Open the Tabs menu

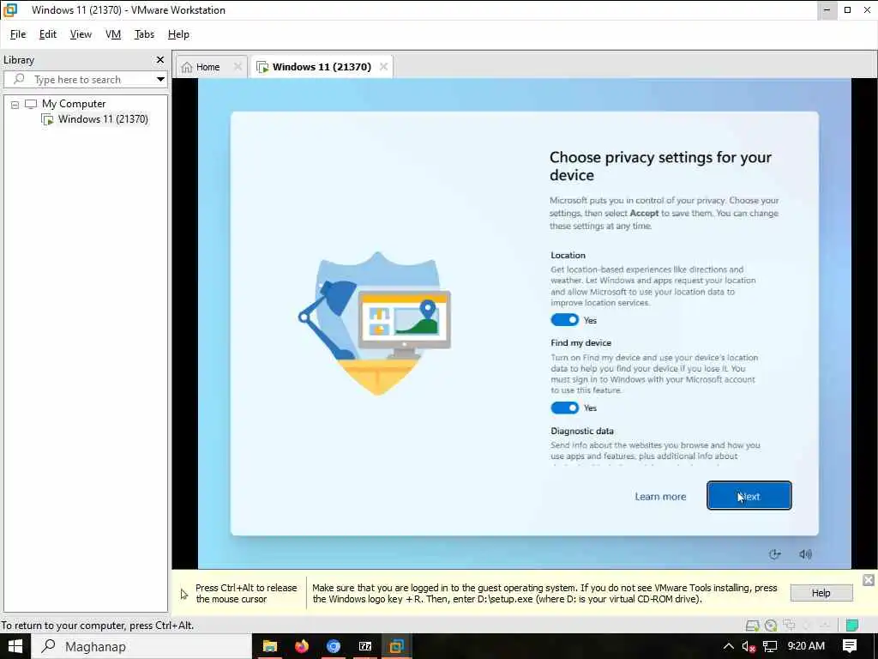click(x=144, y=34)
